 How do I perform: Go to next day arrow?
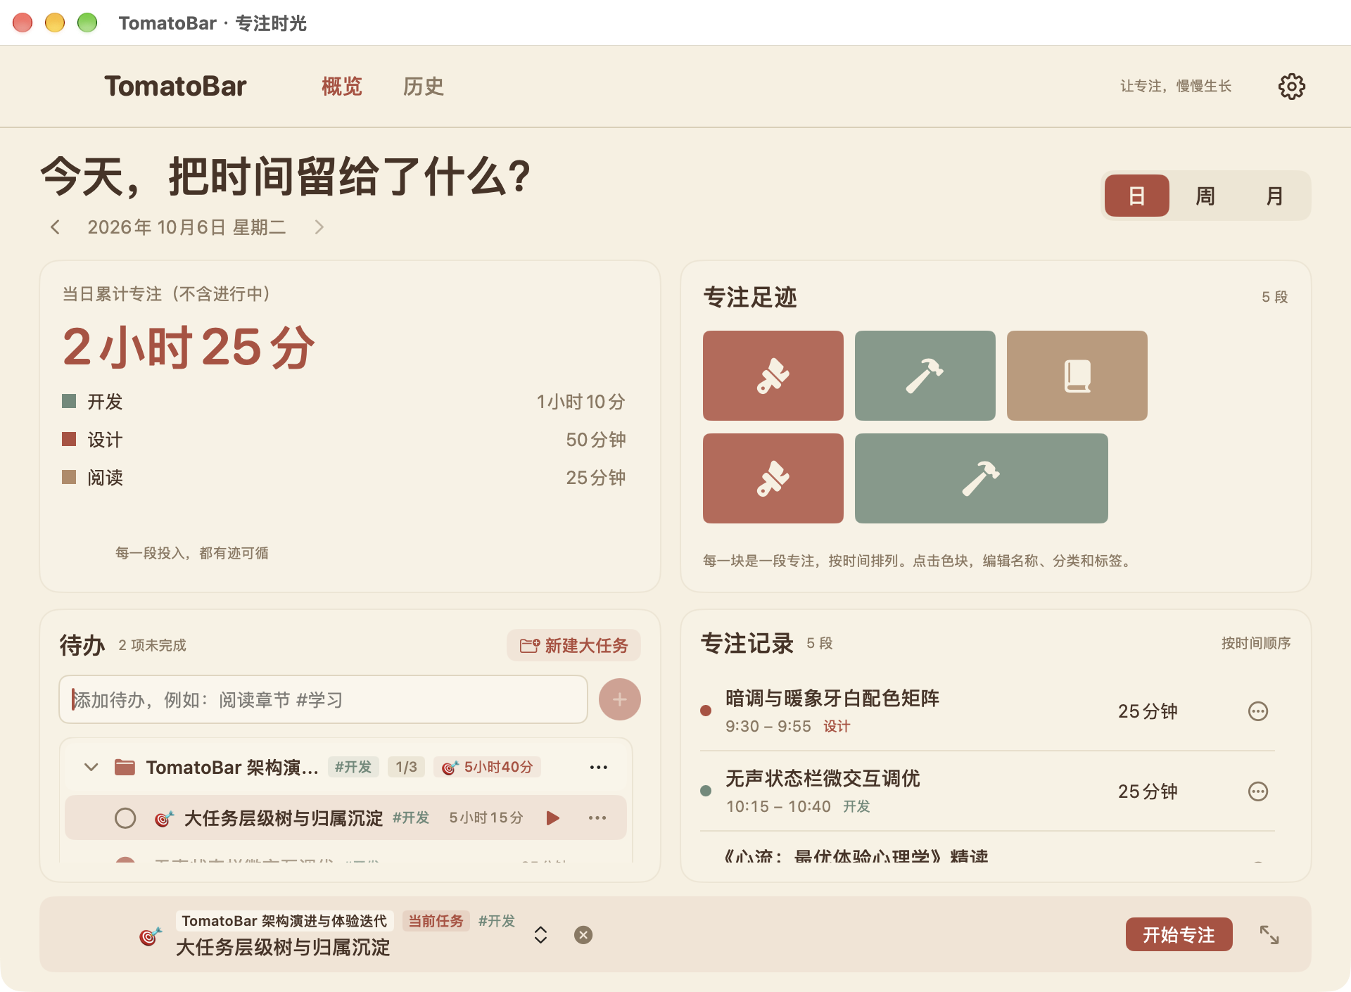pos(319,227)
